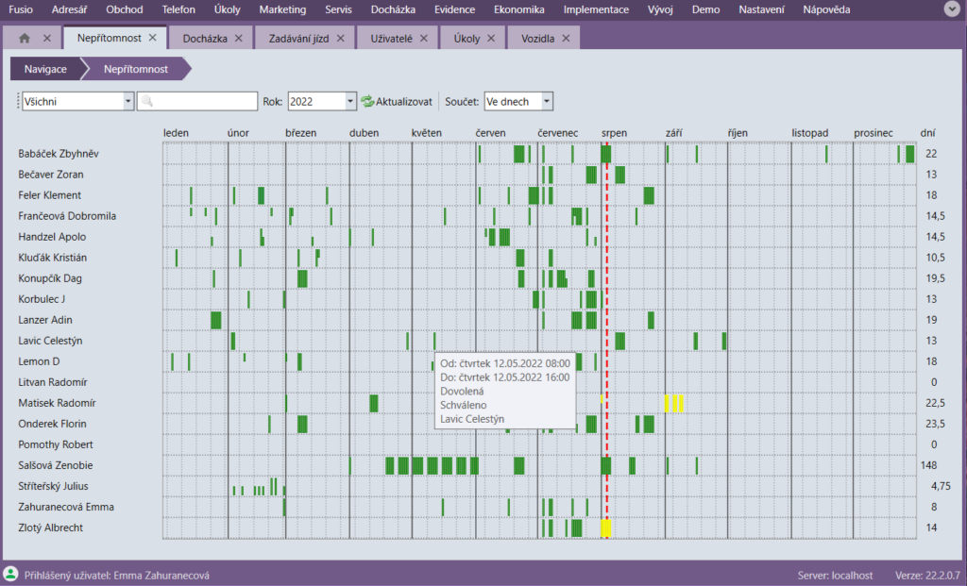Expand the Rok 2022 year dropdown
Image resolution: width=967 pixels, height=586 pixels.
pyautogui.click(x=350, y=102)
